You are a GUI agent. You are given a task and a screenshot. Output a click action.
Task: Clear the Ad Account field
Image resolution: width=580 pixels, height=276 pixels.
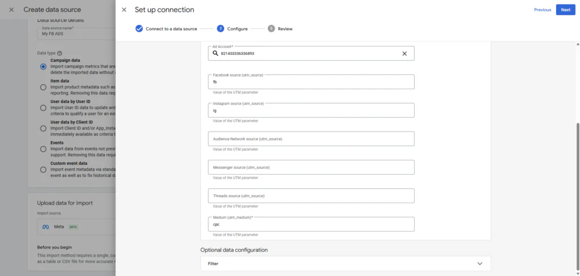404,53
